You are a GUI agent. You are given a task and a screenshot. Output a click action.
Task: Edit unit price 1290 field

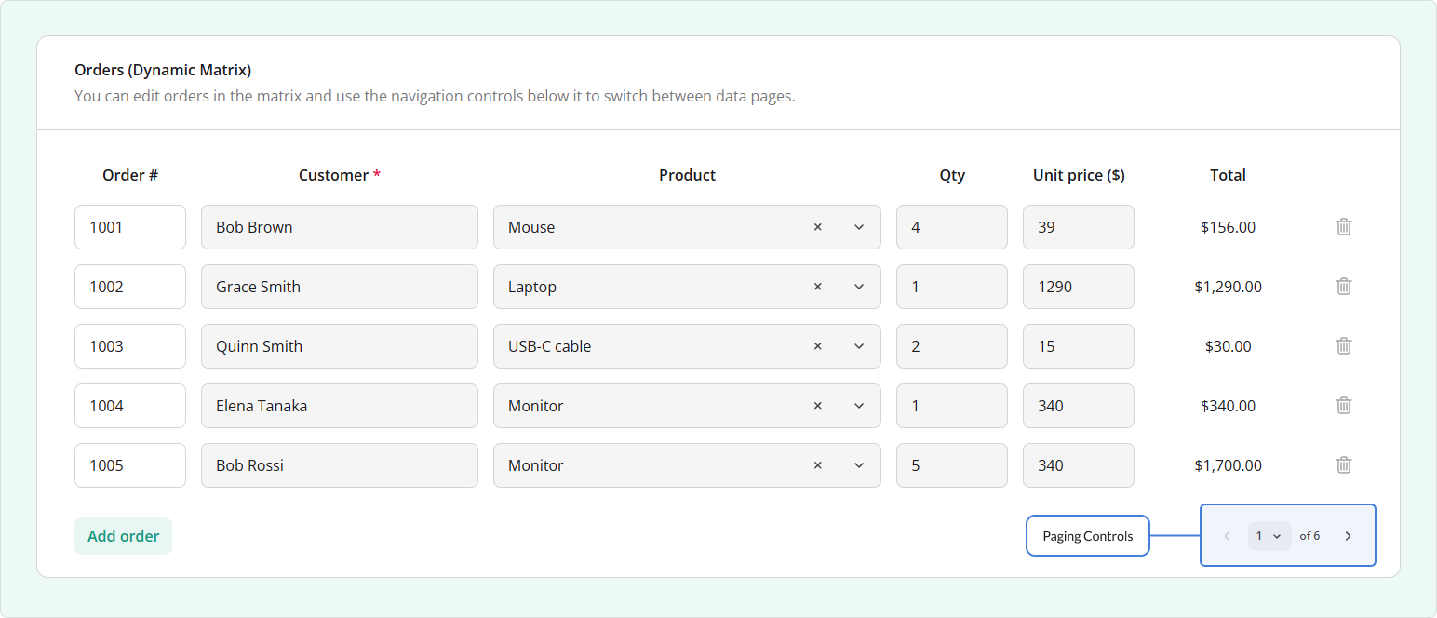1079,287
